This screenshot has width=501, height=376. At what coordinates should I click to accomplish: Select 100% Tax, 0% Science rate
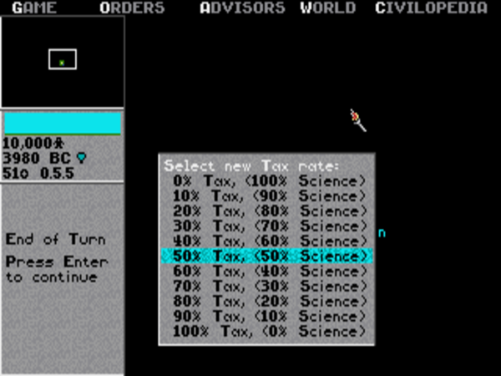pos(267,331)
